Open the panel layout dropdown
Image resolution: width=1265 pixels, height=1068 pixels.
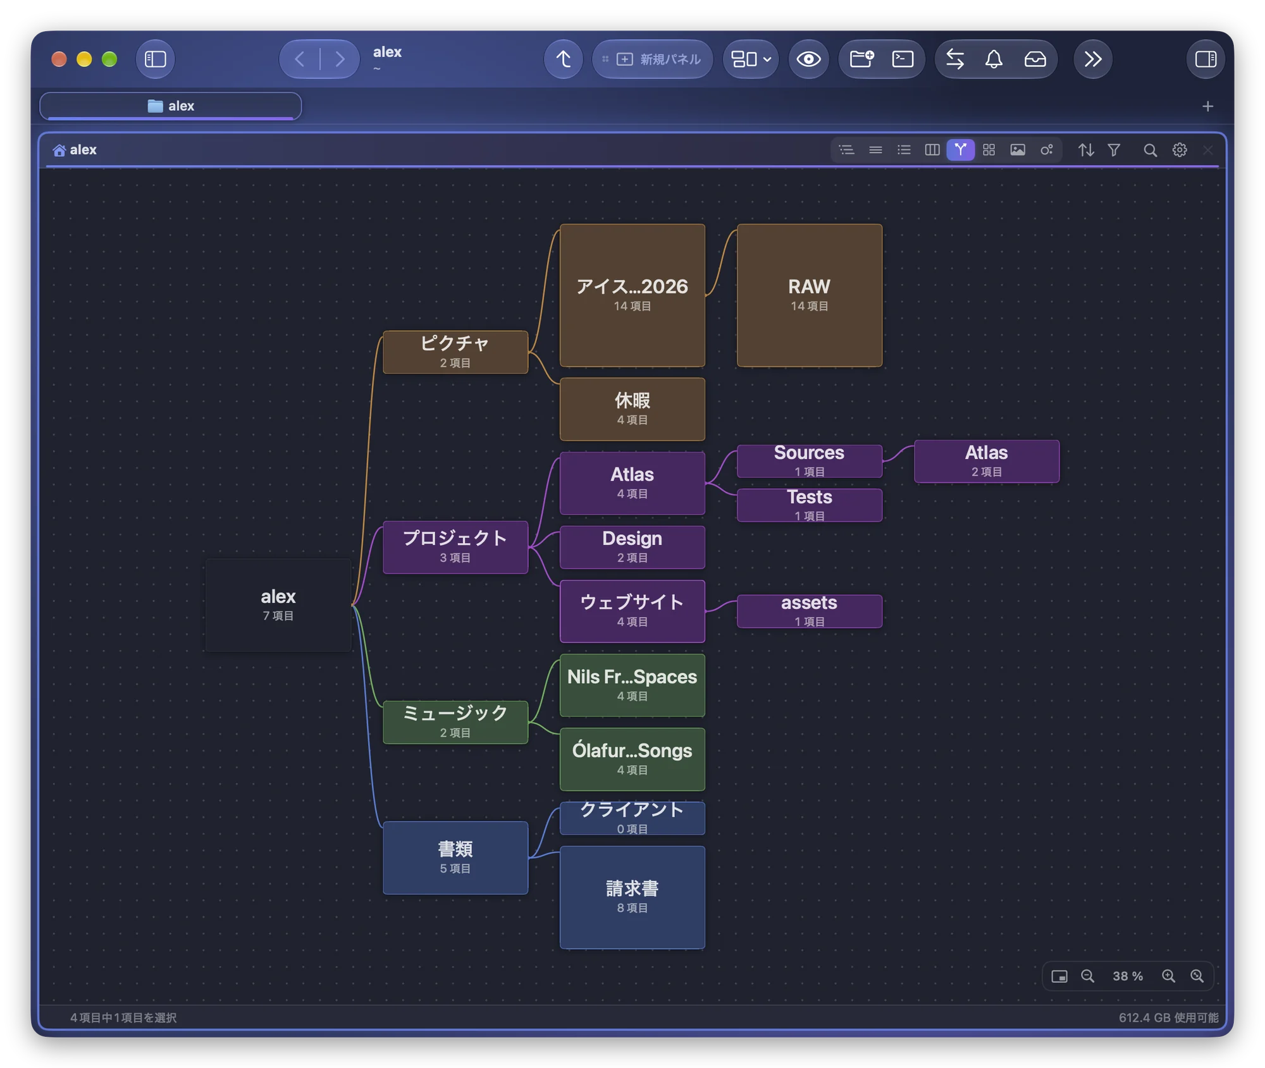751,59
